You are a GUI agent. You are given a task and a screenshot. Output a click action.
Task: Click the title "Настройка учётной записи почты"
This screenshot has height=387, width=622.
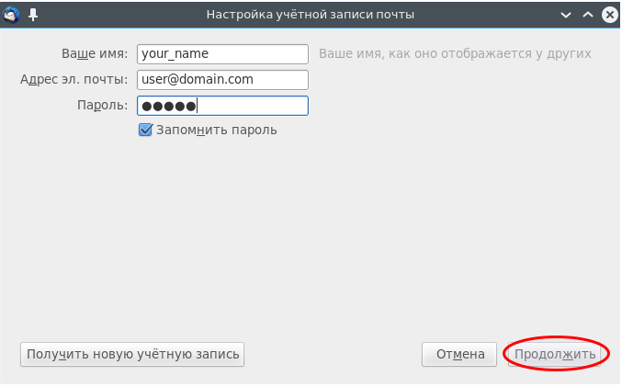[310, 15]
